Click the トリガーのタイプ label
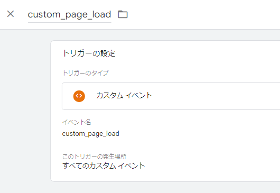Viewport: 280px width, 193px height. [86, 73]
